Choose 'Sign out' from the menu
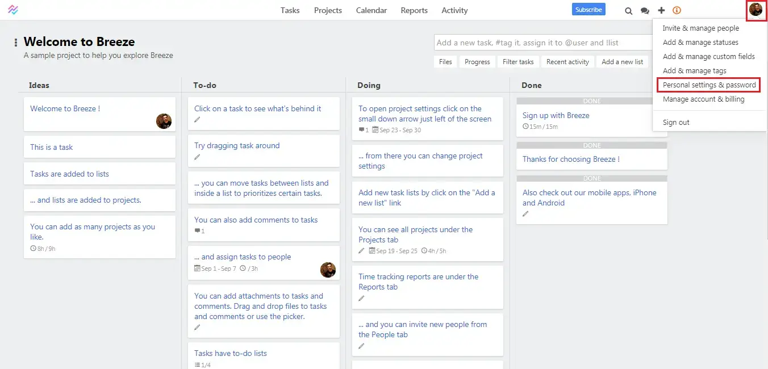The height and width of the screenshot is (369, 768). point(676,123)
